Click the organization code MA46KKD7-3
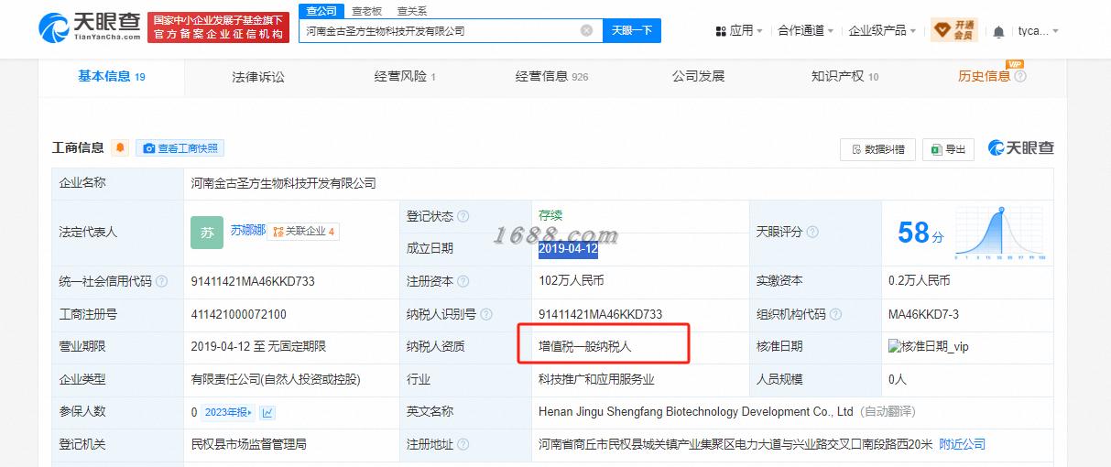The width and height of the screenshot is (1111, 467). pos(923,315)
